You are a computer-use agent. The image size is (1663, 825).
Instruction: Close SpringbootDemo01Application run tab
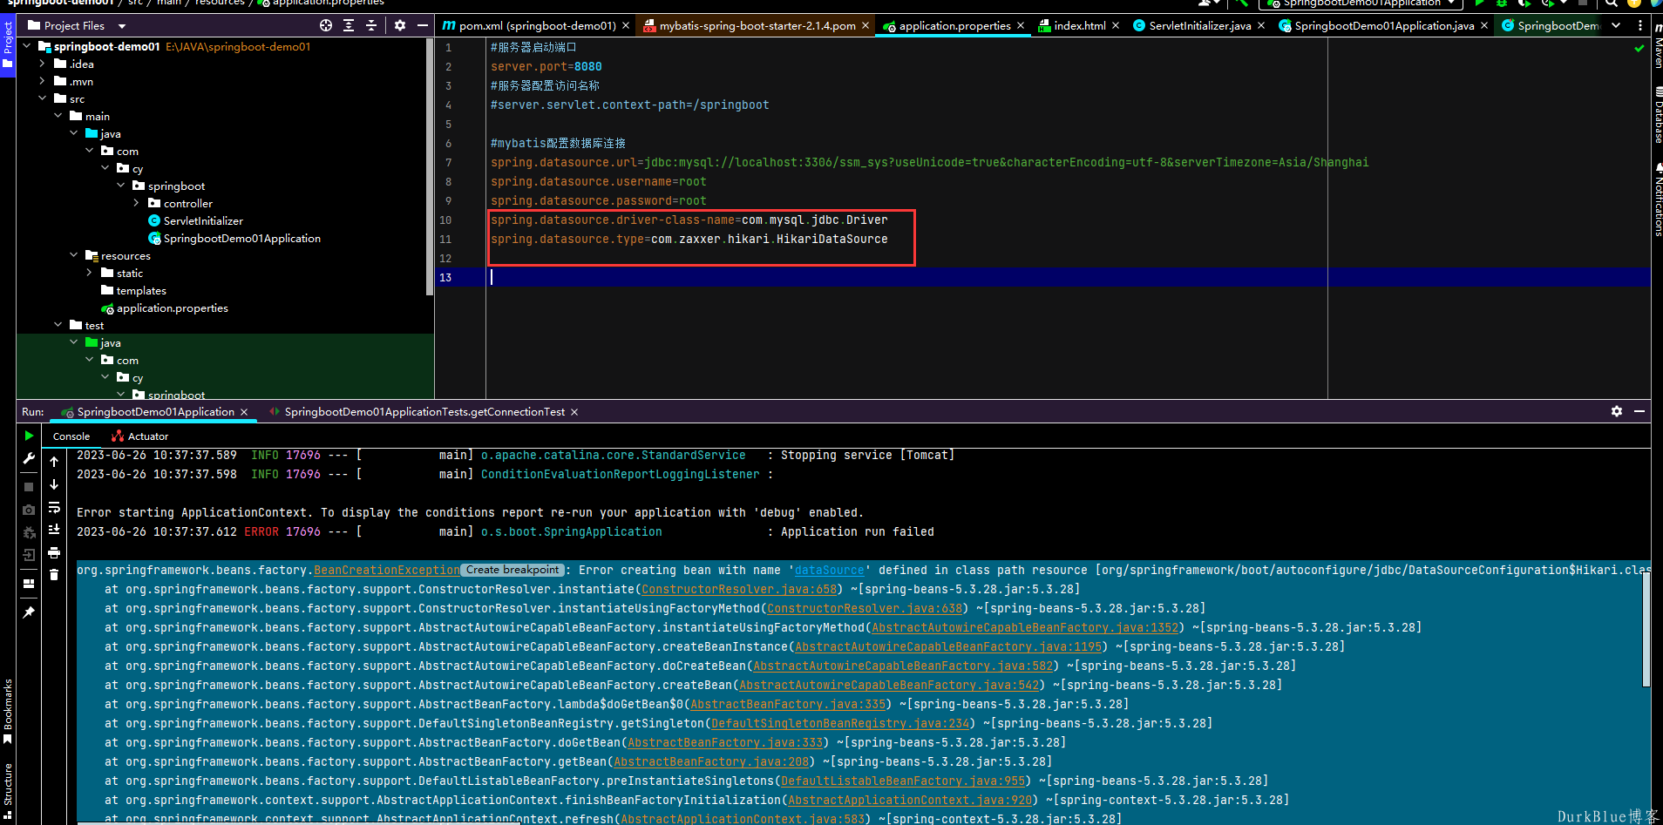(x=244, y=412)
